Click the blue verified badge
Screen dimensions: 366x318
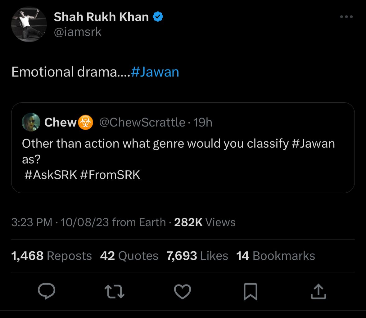(158, 17)
